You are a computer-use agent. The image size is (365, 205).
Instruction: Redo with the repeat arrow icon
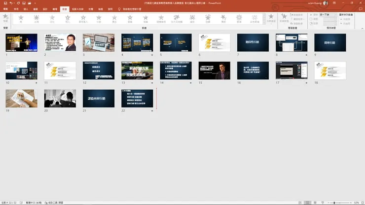click(18, 3)
